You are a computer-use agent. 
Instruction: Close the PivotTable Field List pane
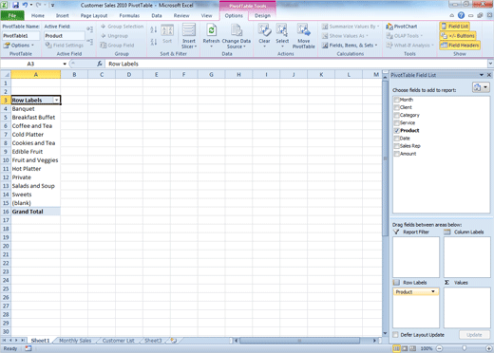coord(489,75)
